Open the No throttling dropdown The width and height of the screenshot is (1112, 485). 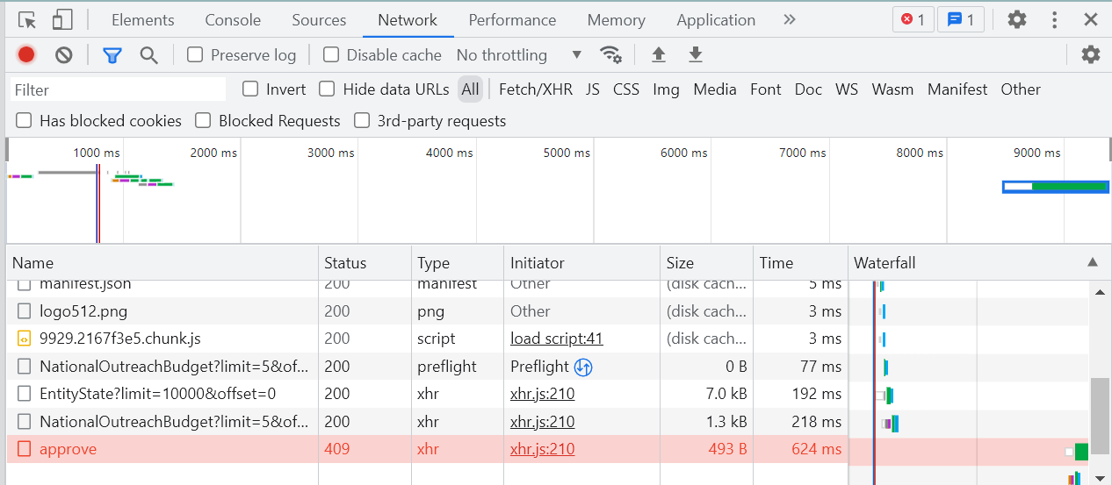pos(518,55)
